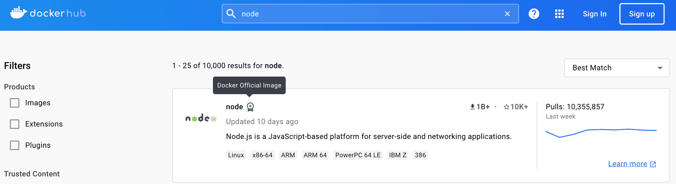
Task: Open the help question mark icon
Action: click(534, 14)
